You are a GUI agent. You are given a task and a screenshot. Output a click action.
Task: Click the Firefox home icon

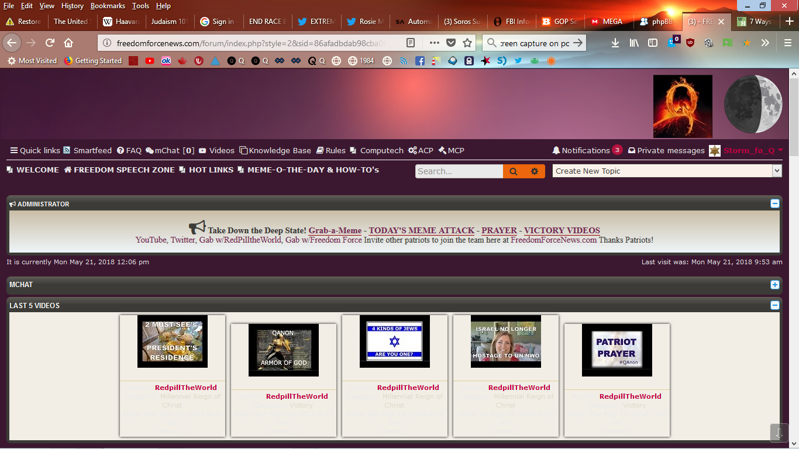(68, 43)
